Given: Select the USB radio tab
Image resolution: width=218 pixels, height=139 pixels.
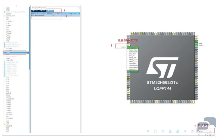Looking at the screenshot, I should (43, 11).
